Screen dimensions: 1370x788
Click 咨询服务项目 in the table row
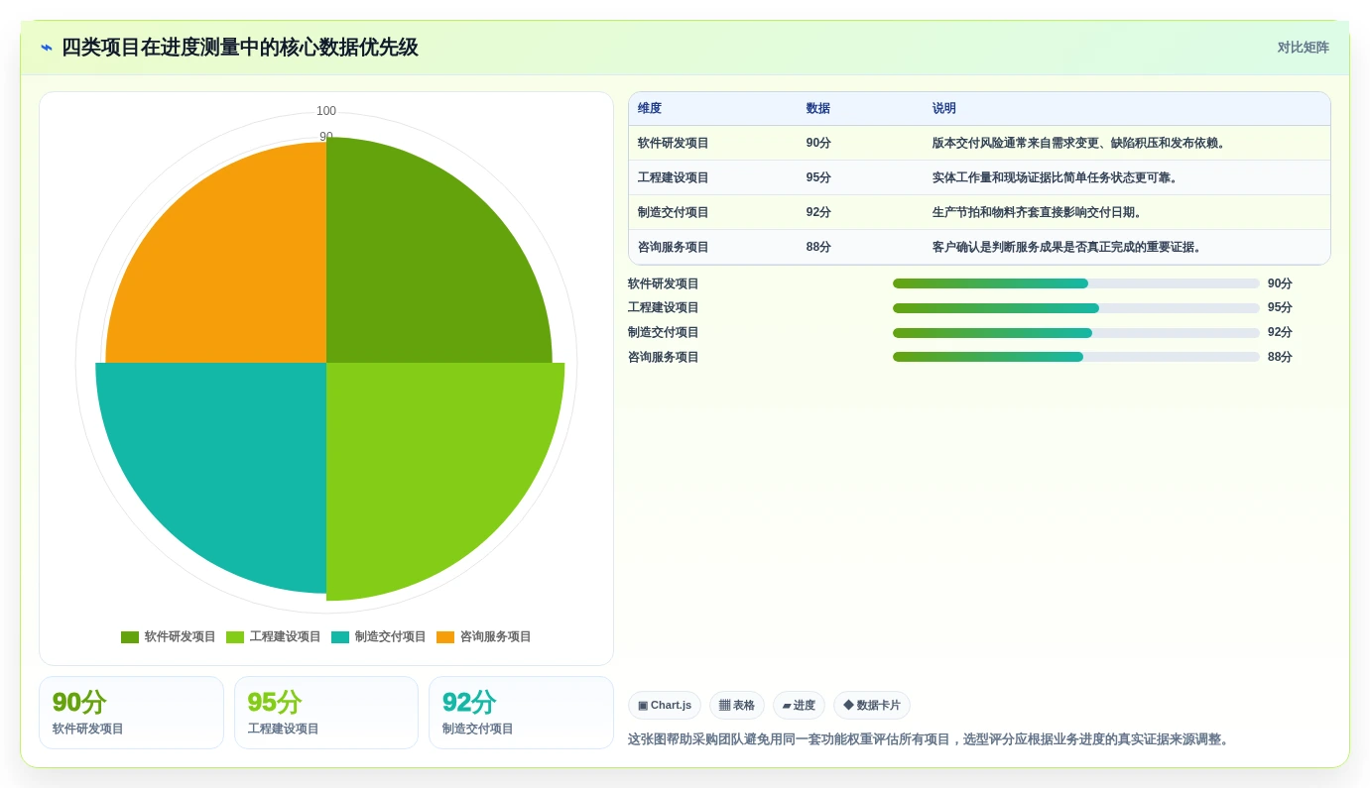[x=674, y=248]
